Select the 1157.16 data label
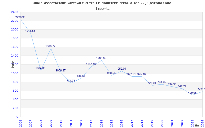This screenshot has width=205, height=128. coord(91,64)
